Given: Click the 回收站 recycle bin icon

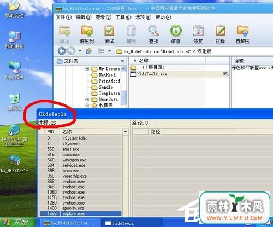Looking at the screenshot, I should [14, 102].
